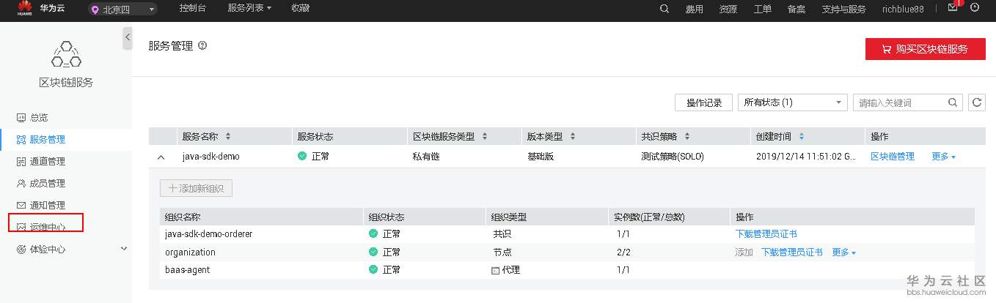Open 更多 dropdown for java-sdk-demo service
The height and width of the screenshot is (303, 996).
coord(943,157)
